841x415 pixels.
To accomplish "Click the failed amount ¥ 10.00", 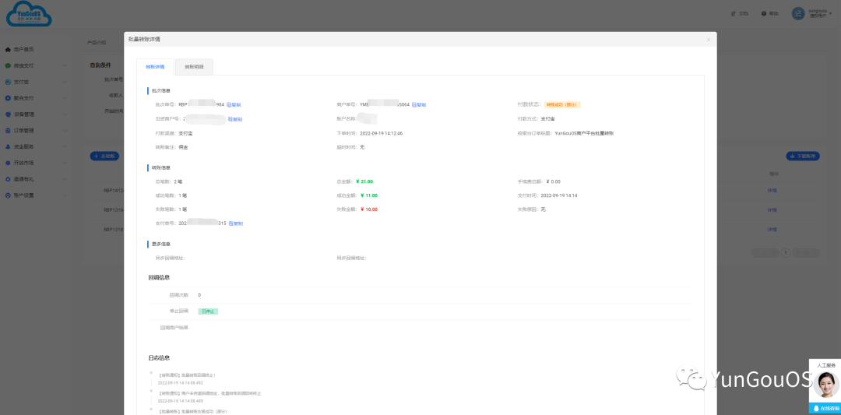I will pos(368,209).
